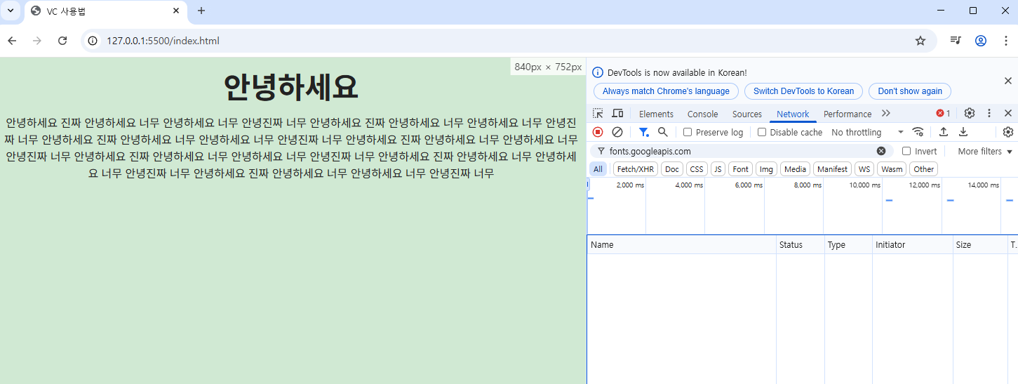Click Always match Chrome's language button

(666, 91)
